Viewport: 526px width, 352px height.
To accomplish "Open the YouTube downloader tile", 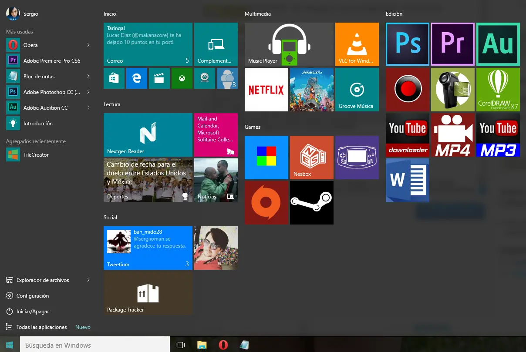I will [408, 135].
